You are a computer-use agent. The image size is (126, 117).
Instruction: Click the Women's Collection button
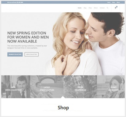pyautogui.click(x=15, y=54)
